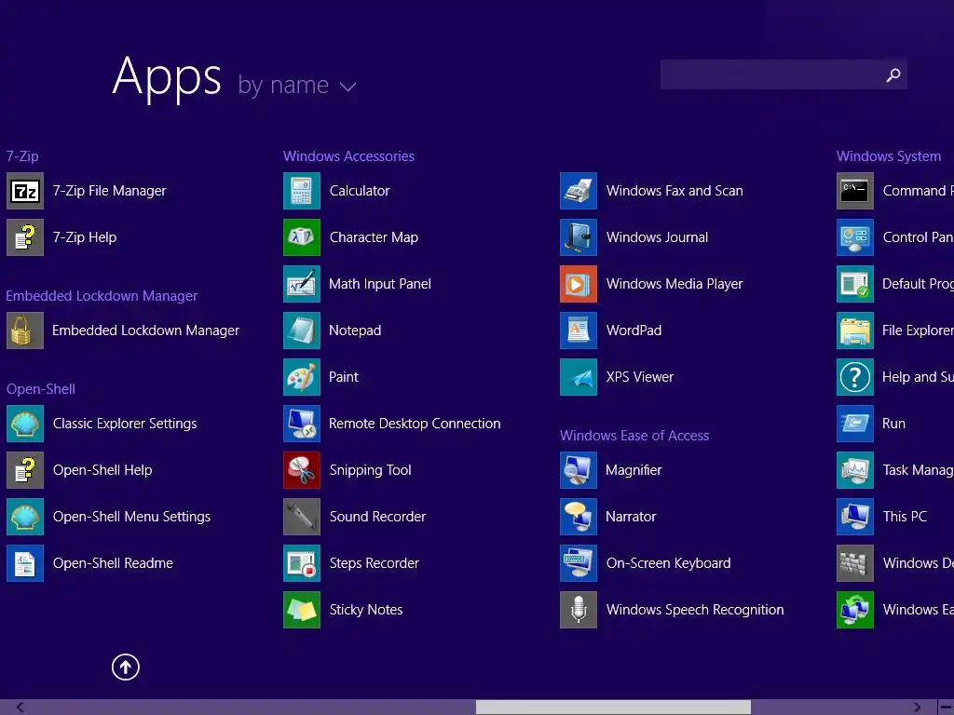This screenshot has height=715, width=954.
Task: Click the 'Windows Fax and Scan' label
Action: [x=675, y=191]
